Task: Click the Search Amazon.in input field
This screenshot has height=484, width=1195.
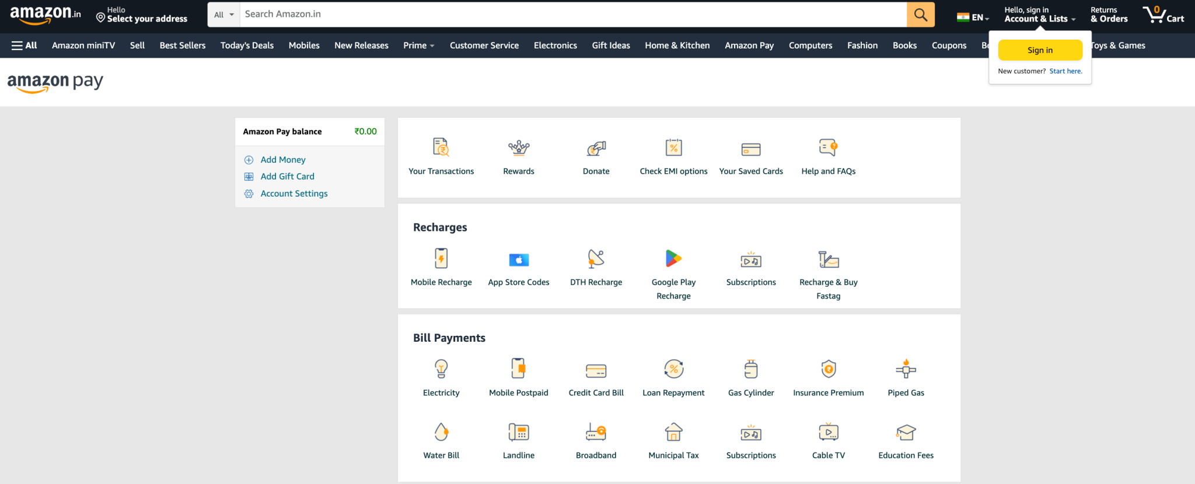Action: click(x=573, y=15)
